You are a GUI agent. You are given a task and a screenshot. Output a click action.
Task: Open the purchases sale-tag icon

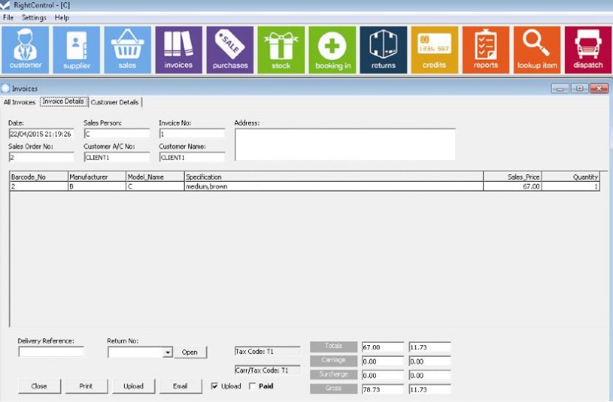pos(230,50)
